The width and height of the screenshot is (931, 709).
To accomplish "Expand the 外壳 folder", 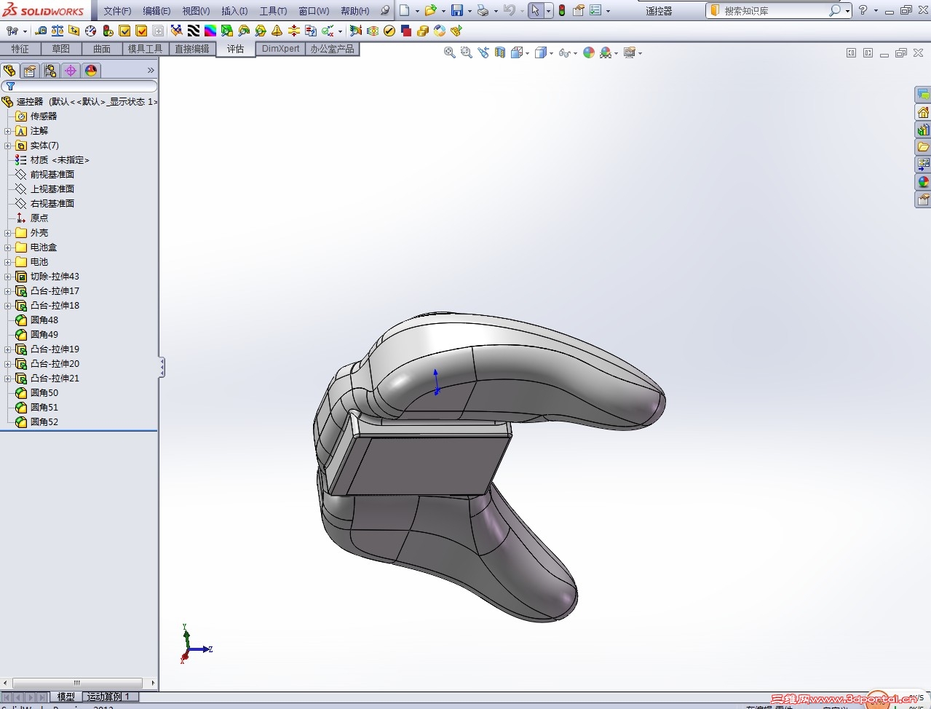I will (7, 233).
